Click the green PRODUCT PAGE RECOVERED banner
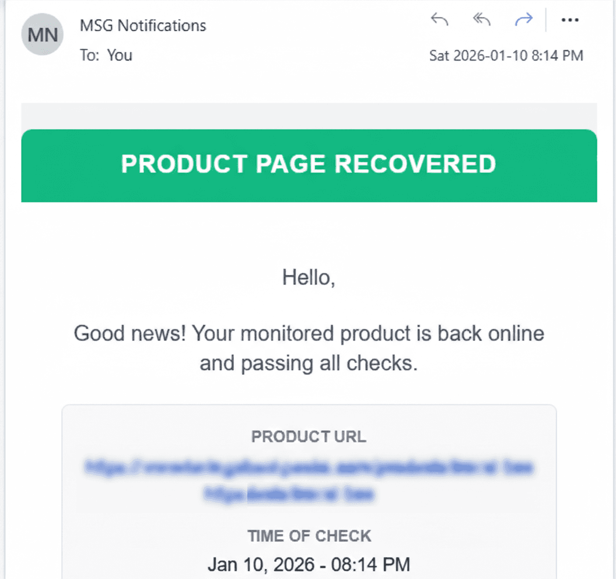This screenshot has width=616, height=579. pyautogui.click(x=308, y=165)
